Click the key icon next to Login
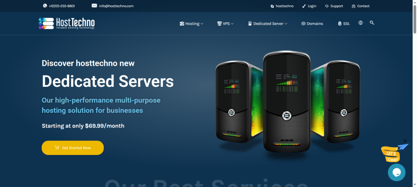This screenshot has width=417, height=187. coord(304,6)
